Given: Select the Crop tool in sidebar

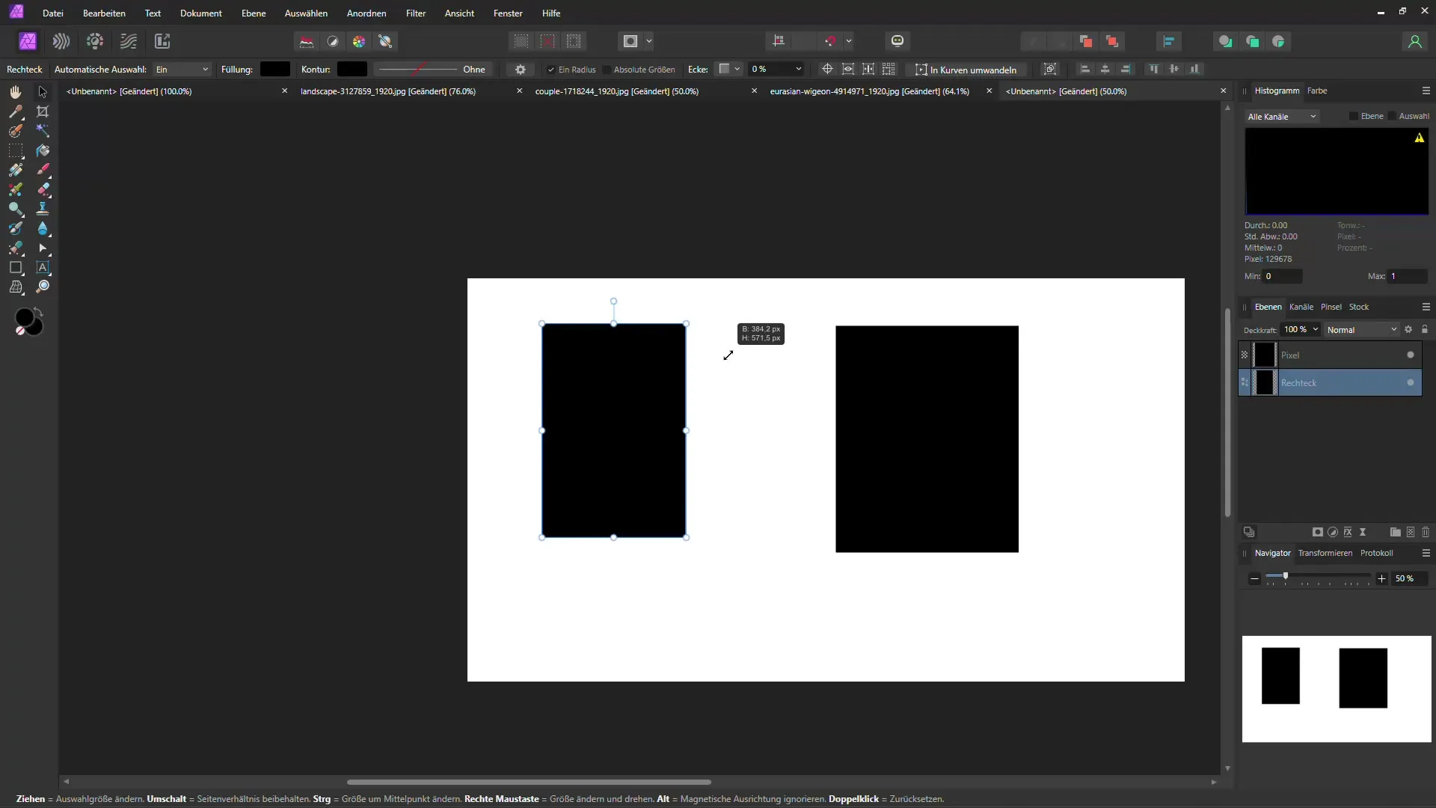Looking at the screenshot, I should 43,111.
